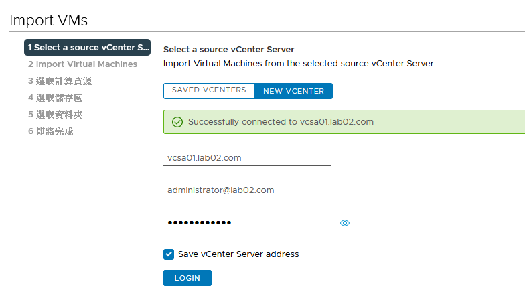Open step 4 選取儲存區

[x=55, y=98]
